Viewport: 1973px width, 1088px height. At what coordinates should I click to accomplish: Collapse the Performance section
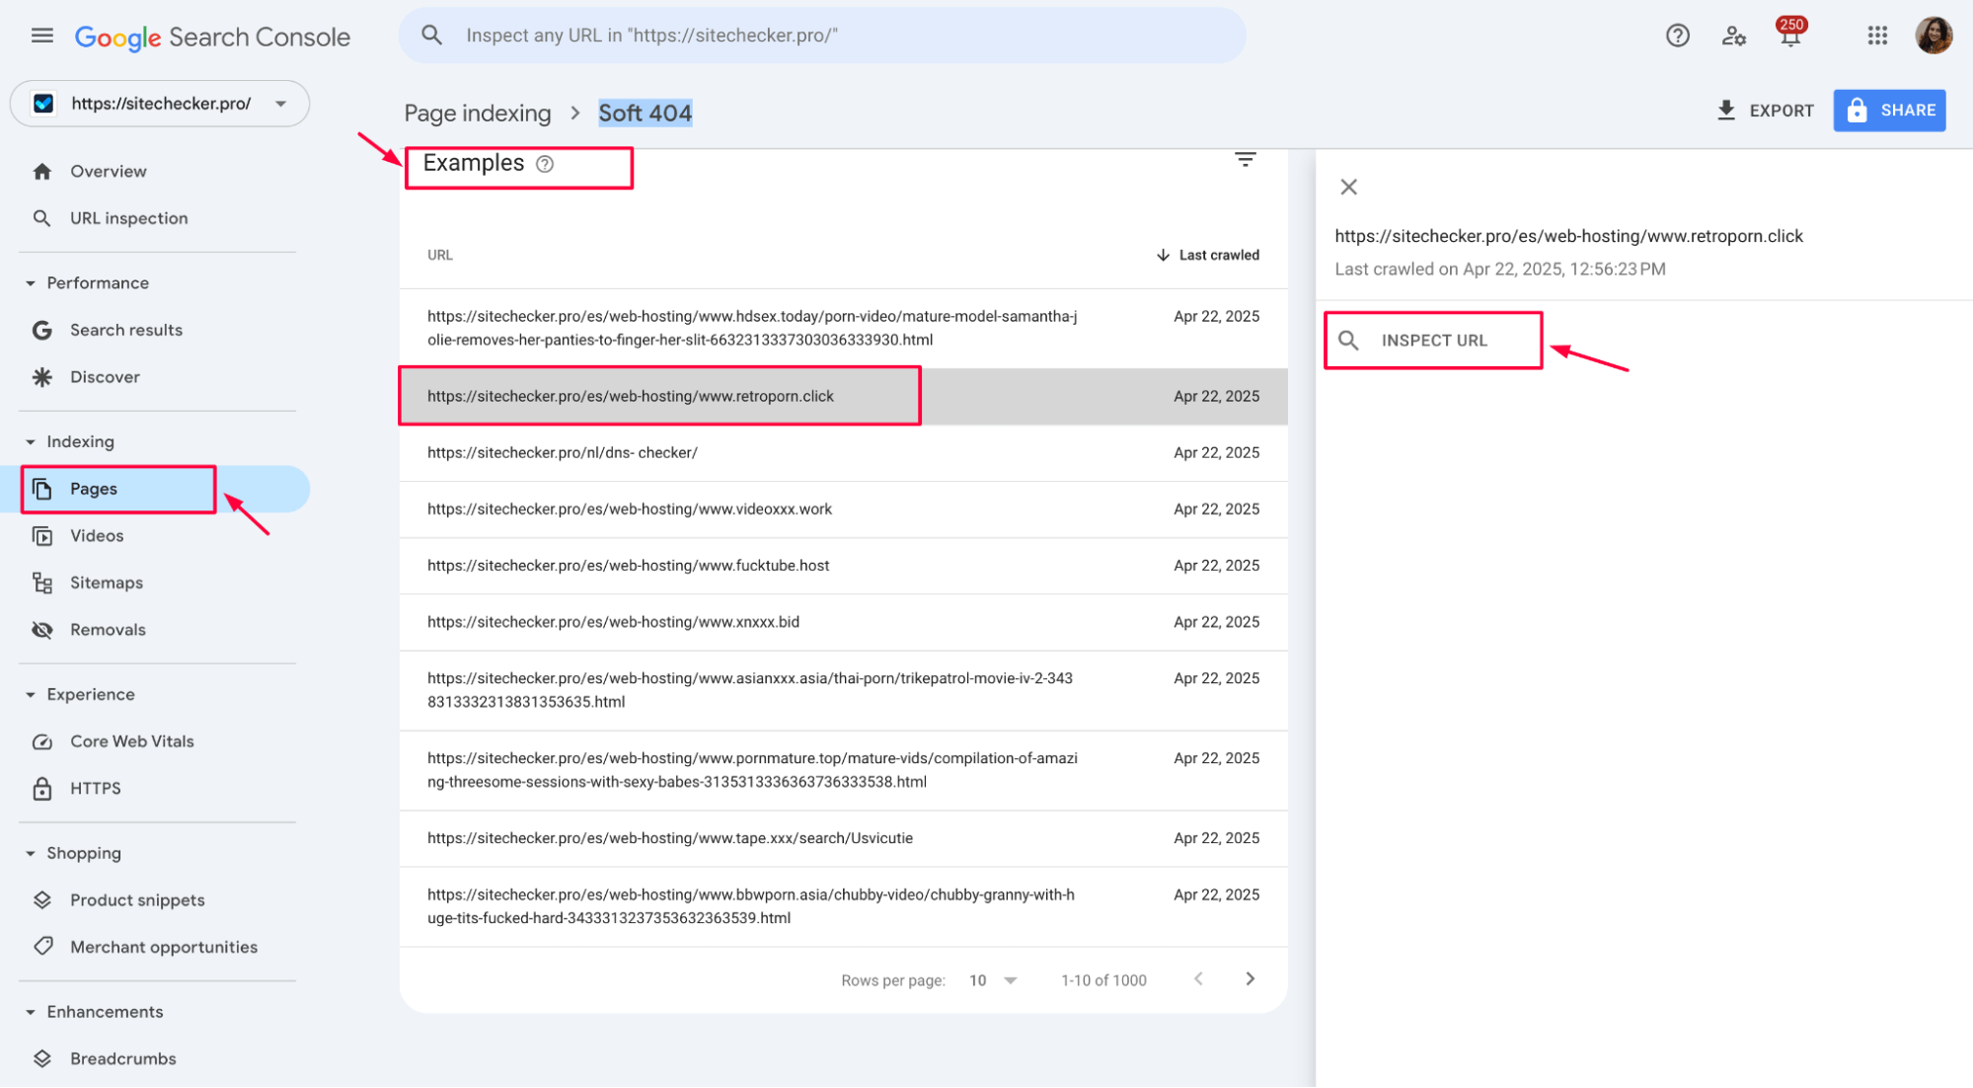(31, 283)
